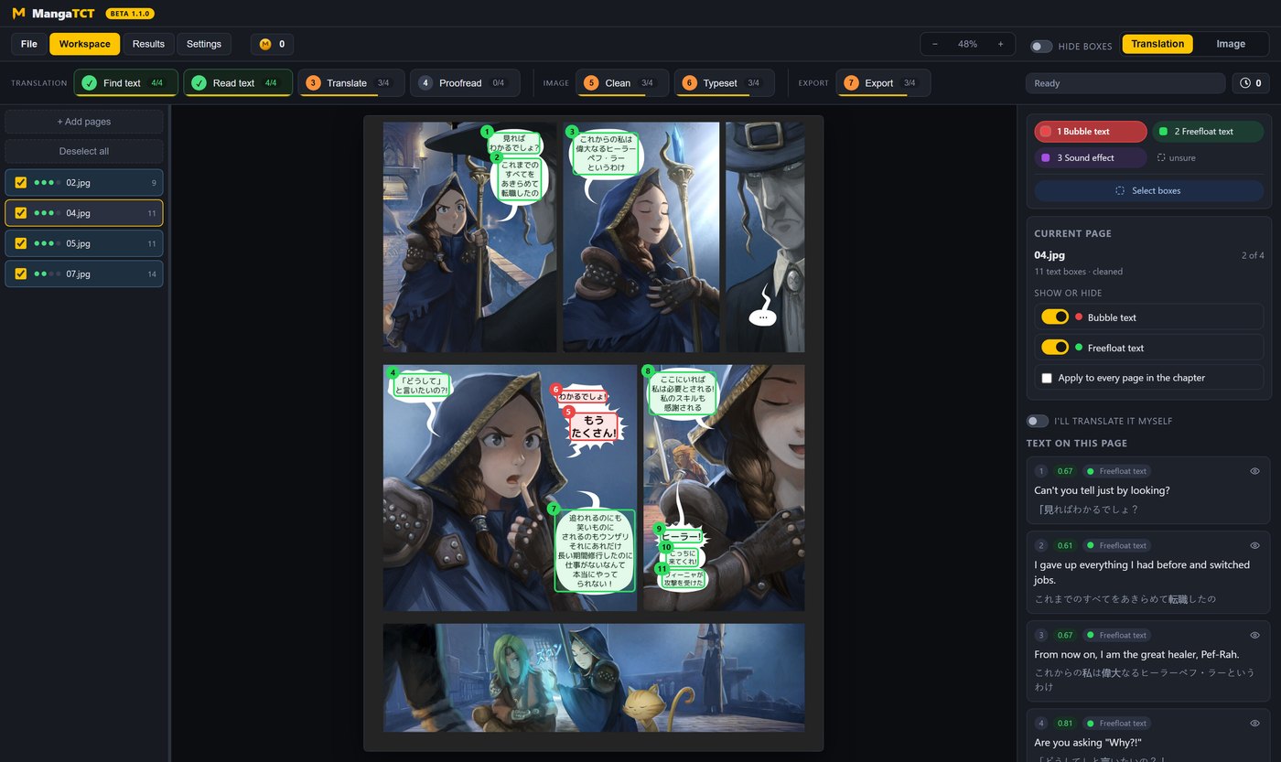Check Apply to every page in the chapter
This screenshot has width=1281, height=762.
(x=1047, y=378)
